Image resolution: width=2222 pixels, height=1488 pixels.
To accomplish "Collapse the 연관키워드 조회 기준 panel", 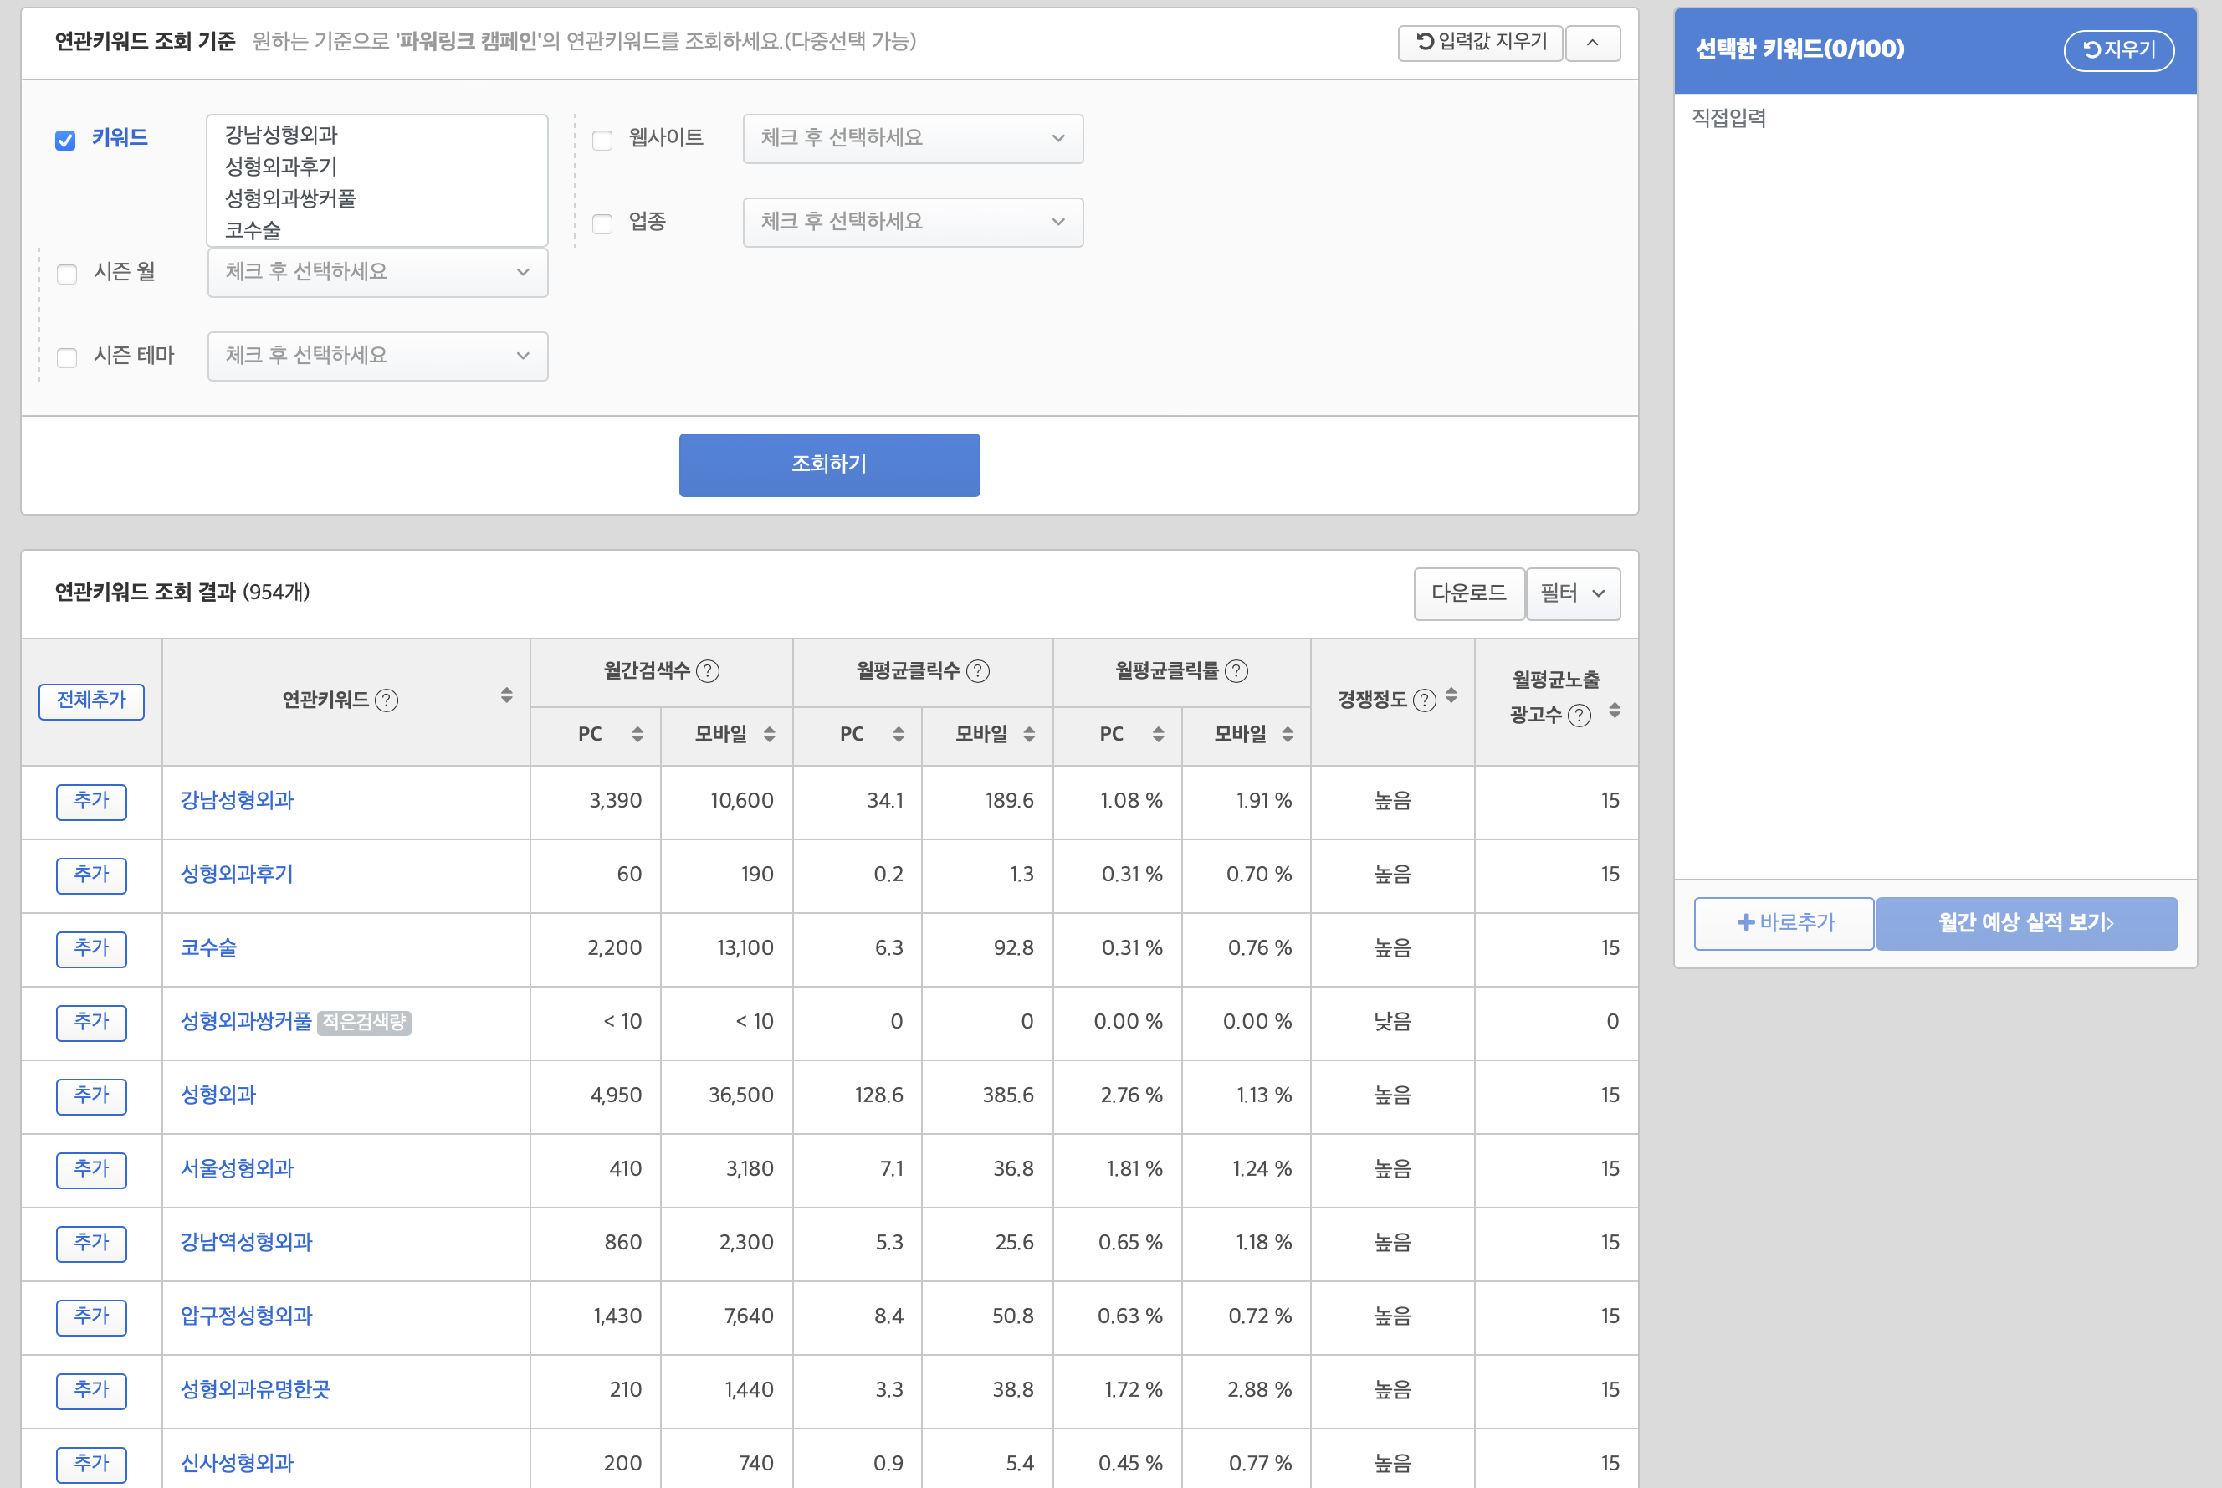I will click(x=1592, y=43).
